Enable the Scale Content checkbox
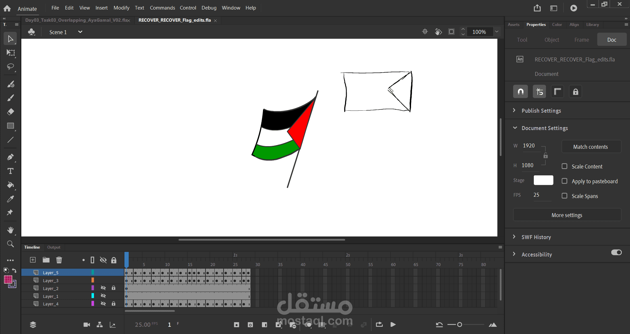Viewport: 630px width, 334px height. [564, 166]
